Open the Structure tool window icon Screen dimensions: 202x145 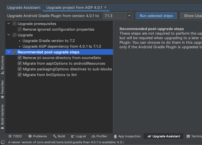3,73
